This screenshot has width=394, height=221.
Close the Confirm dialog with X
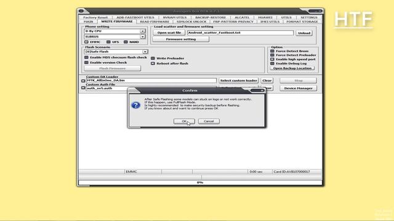click(262, 90)
